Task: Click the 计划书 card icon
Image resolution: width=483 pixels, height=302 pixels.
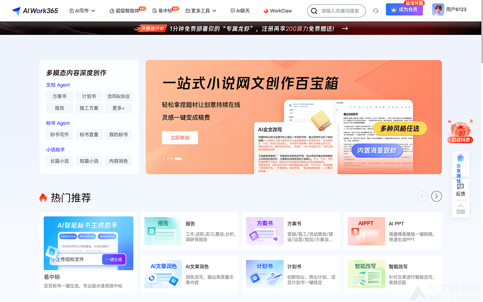Action: [264, 274]
